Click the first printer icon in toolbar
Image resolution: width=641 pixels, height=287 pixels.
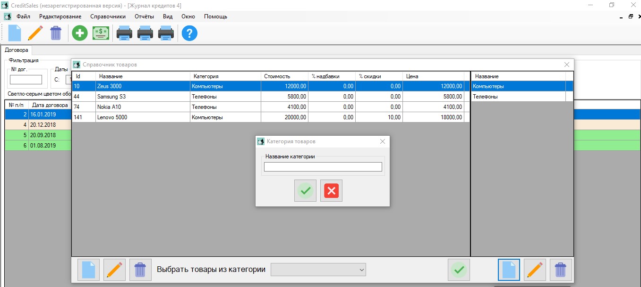[x=124, y=33]
